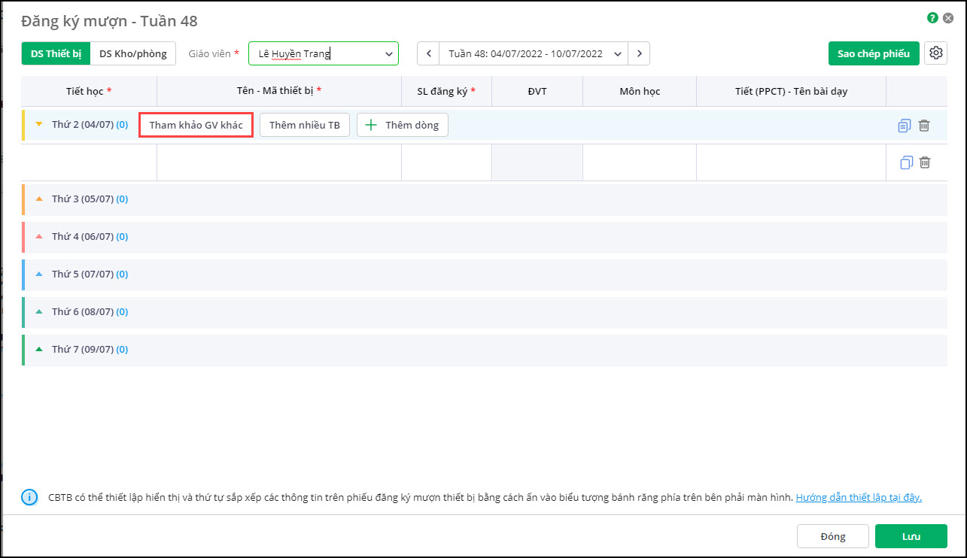
Task: Expand the Thứ 3 (05/07) section
Action: [x=39, y=199]
